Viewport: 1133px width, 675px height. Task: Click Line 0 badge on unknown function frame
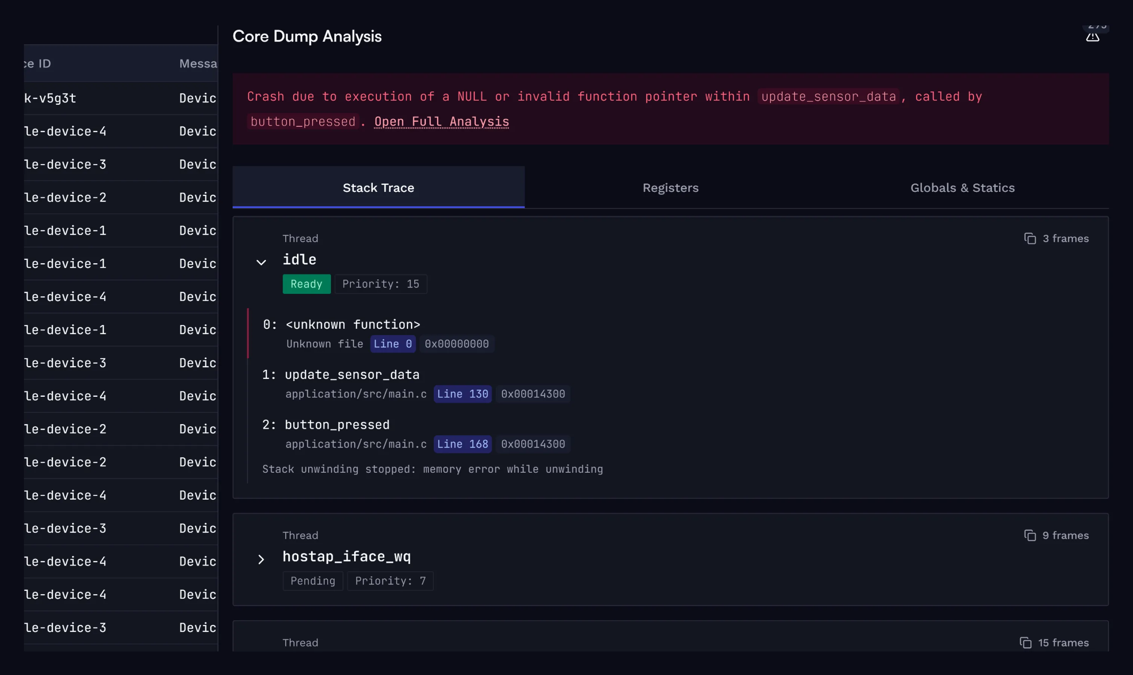click(x=392, y=344)
